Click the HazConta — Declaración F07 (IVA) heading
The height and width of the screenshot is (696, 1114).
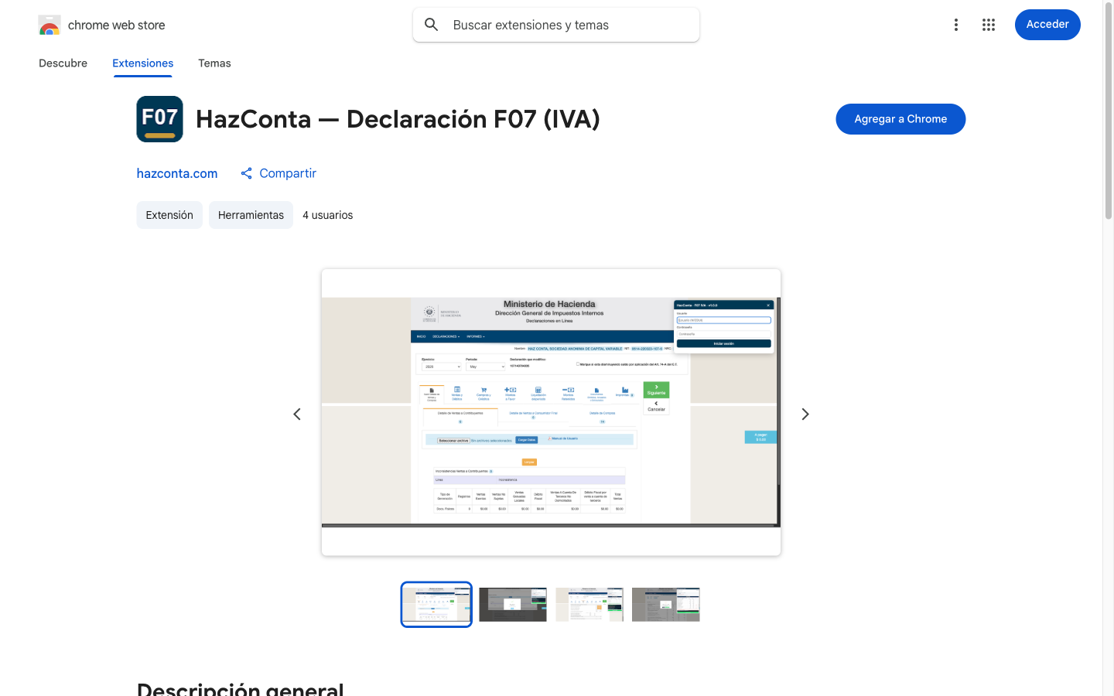click(398, 119)
